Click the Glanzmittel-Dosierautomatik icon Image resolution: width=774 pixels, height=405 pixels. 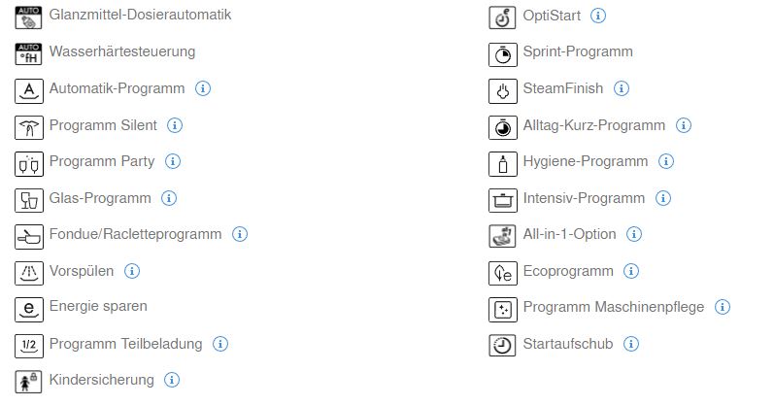28,17
